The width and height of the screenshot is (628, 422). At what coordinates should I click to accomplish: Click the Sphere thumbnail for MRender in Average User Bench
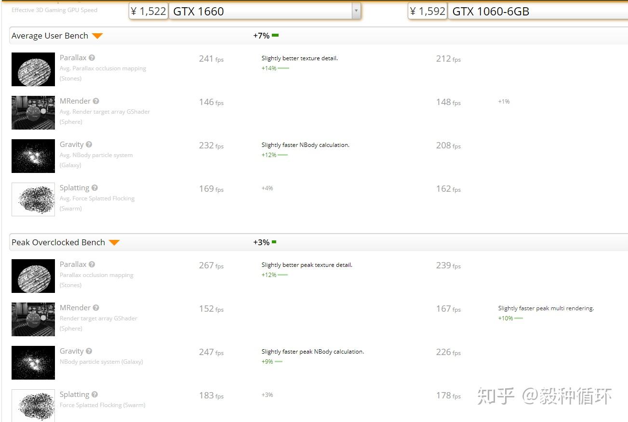33,113
